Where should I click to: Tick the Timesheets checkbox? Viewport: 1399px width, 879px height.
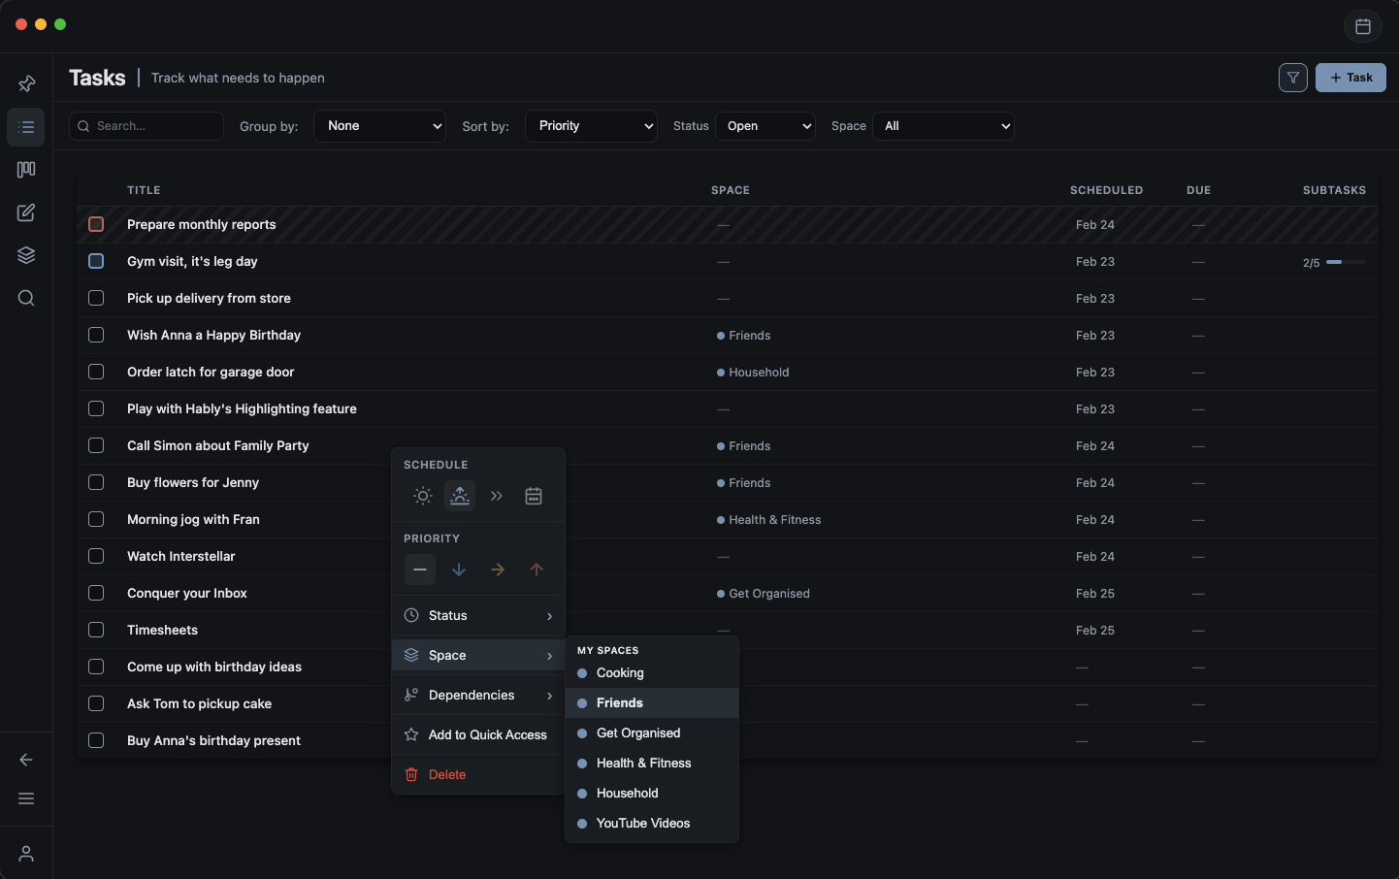click(x=96, y=630)
